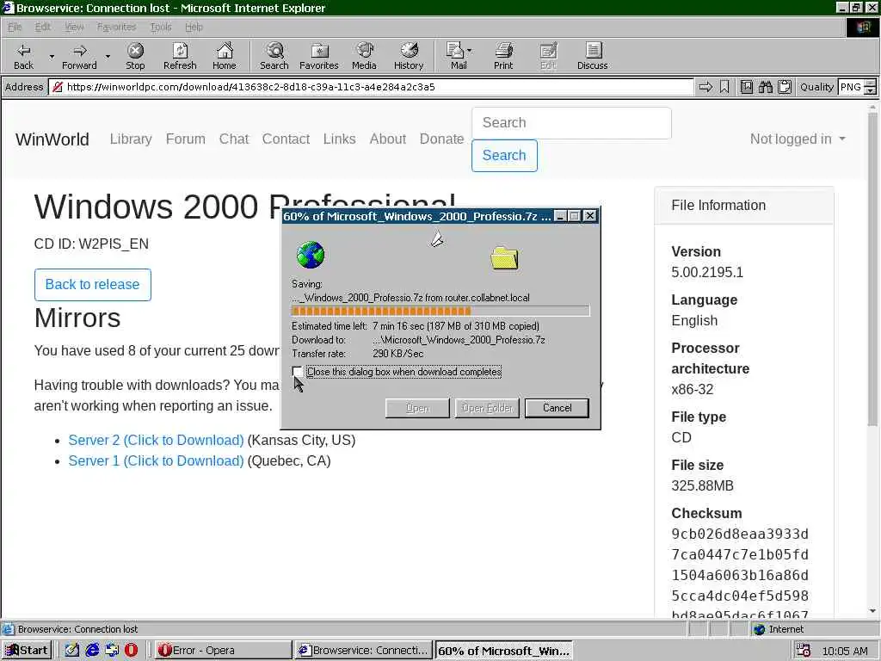881x661 pixels.
Task: Open the About nav link
Action: [x=388, y=139]
